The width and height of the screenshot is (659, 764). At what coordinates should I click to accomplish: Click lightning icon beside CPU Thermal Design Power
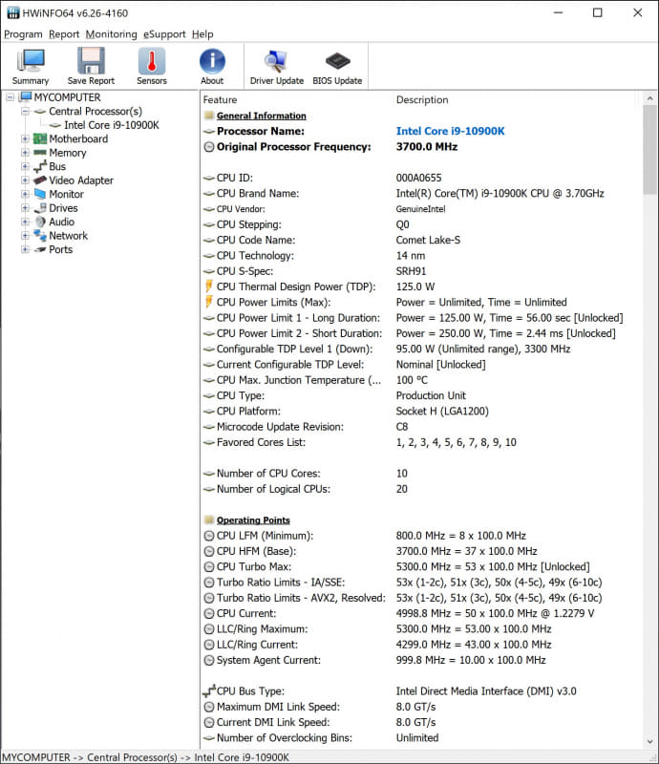coord(209,286)
